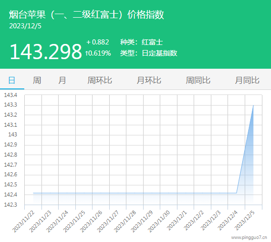Click the www.pingguo7.cn watermark link
The width and height of the screenshot is (271, 242).
[249, 237]
